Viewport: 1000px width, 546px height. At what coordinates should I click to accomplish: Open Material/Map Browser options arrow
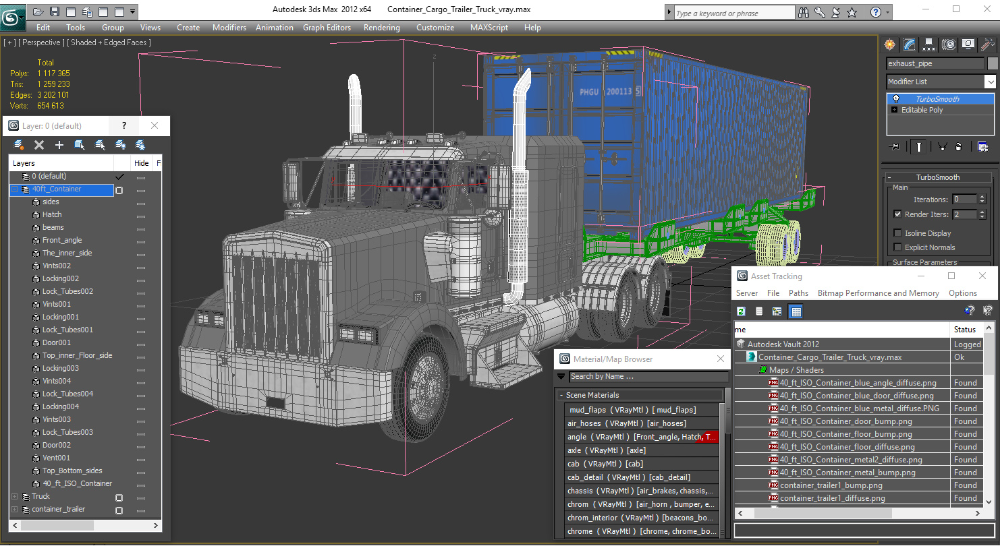(x=561, y=377)
